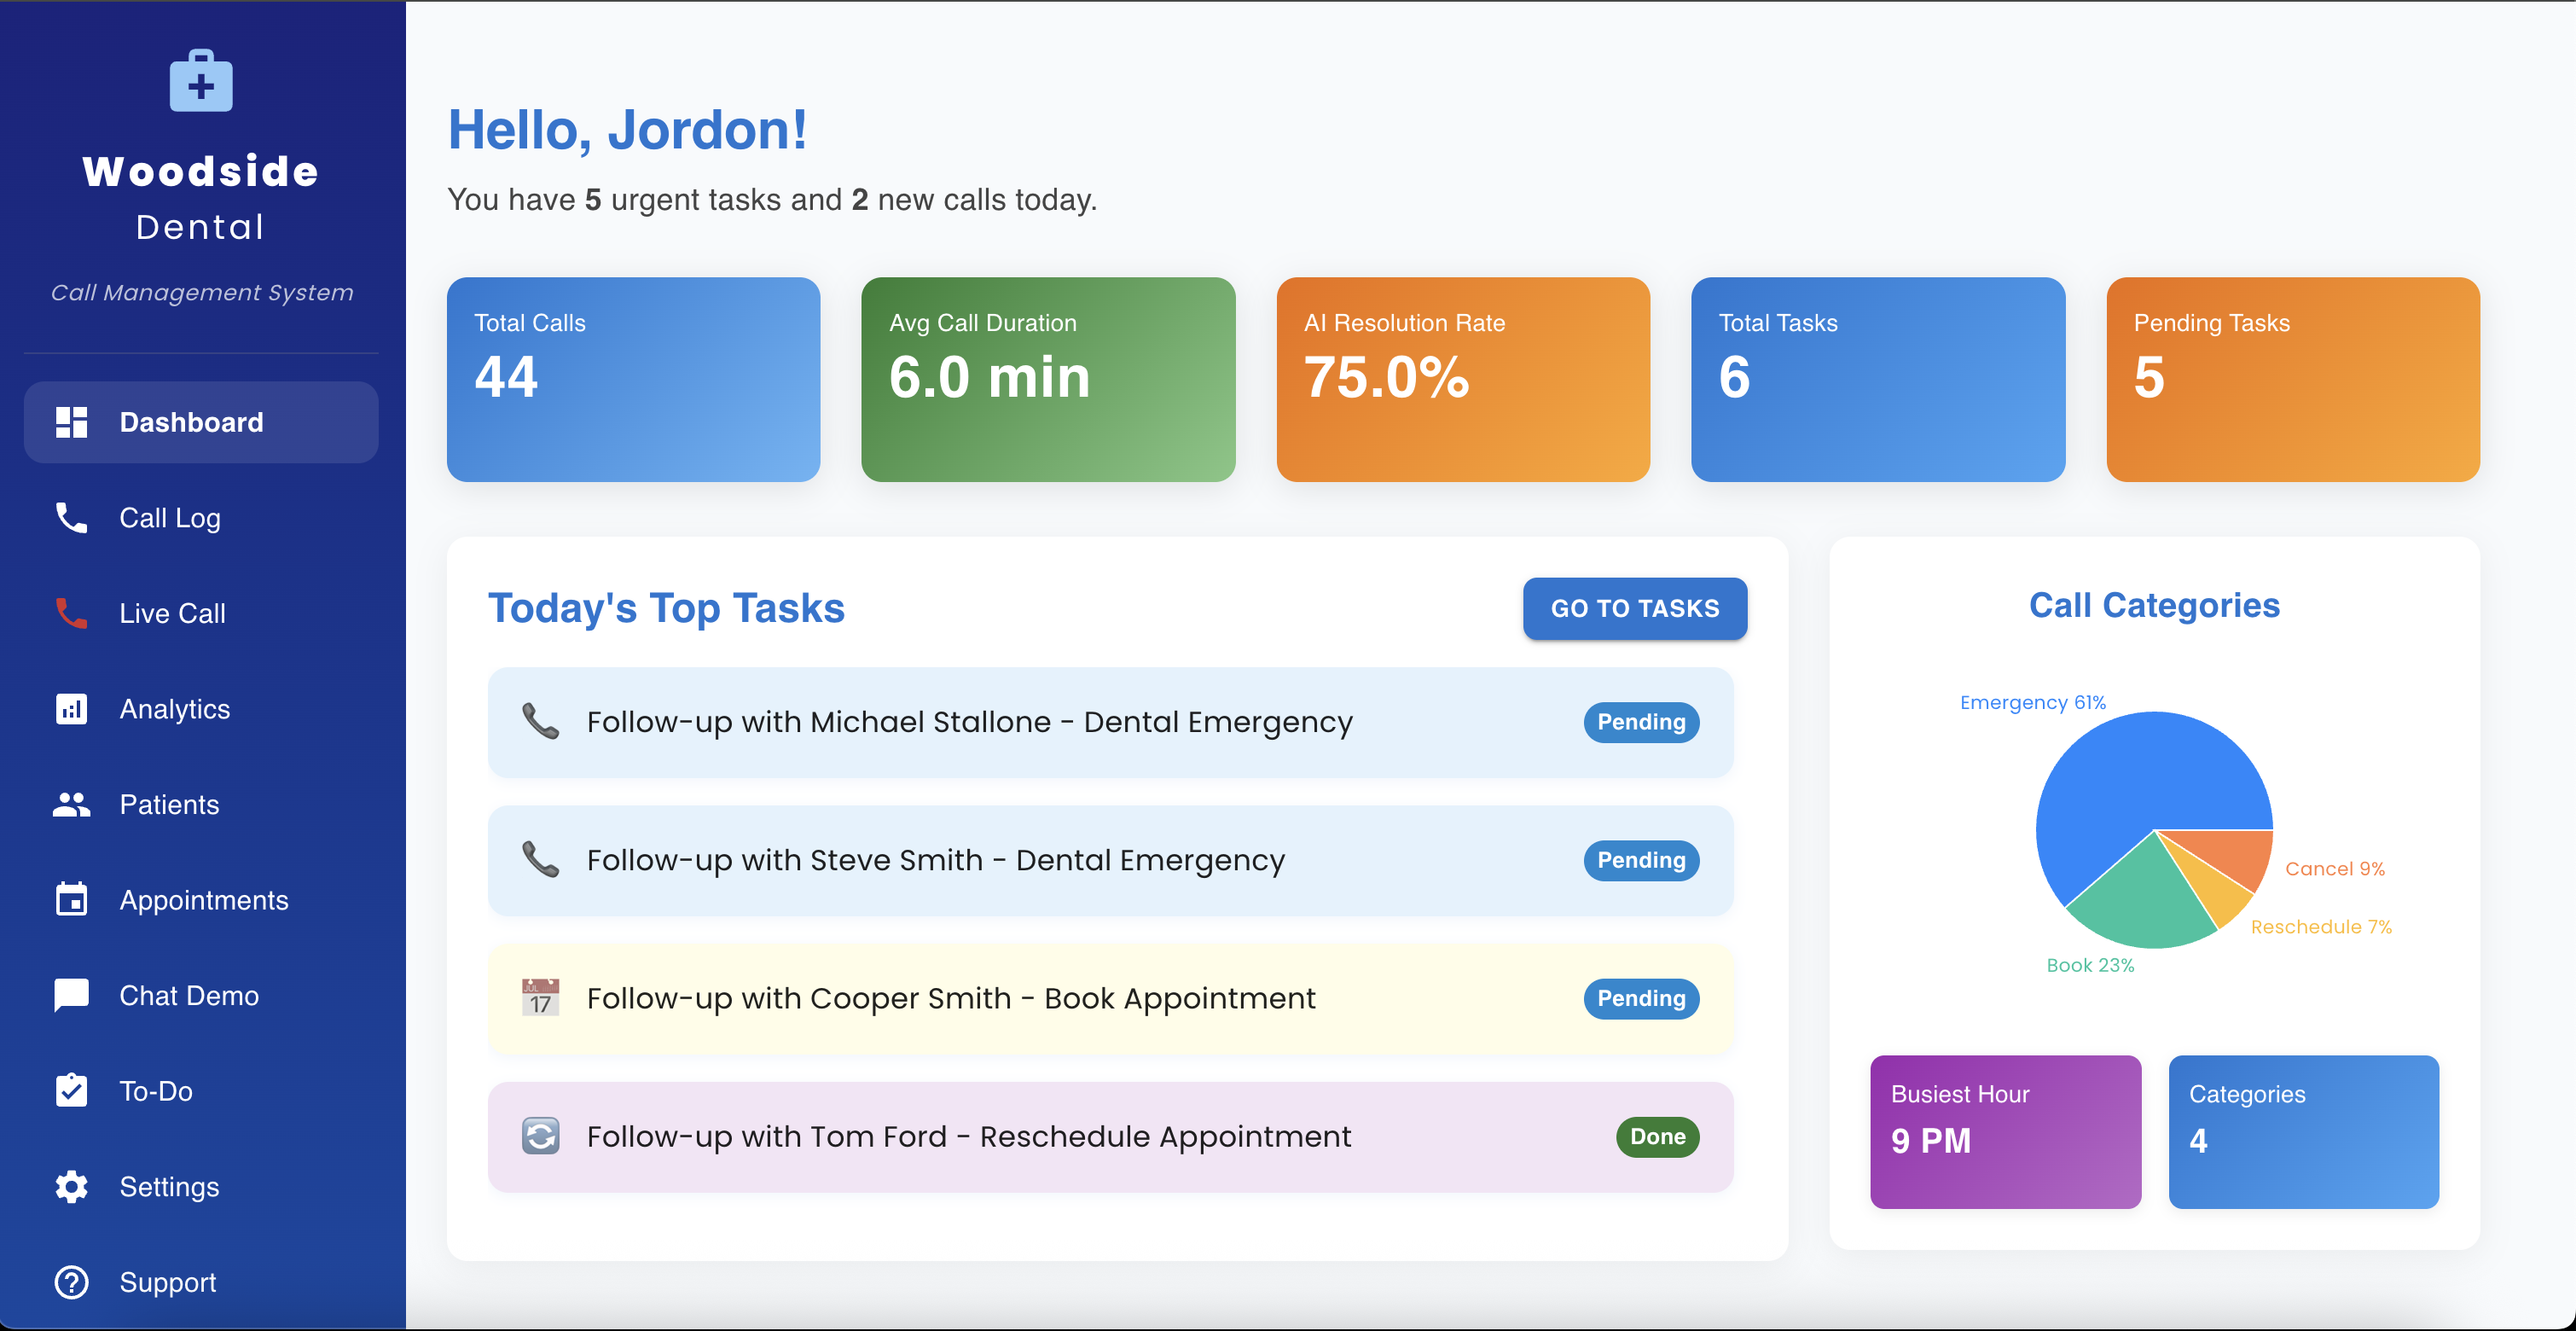Open the To-Do checklist icon

tap(71, 1091)
